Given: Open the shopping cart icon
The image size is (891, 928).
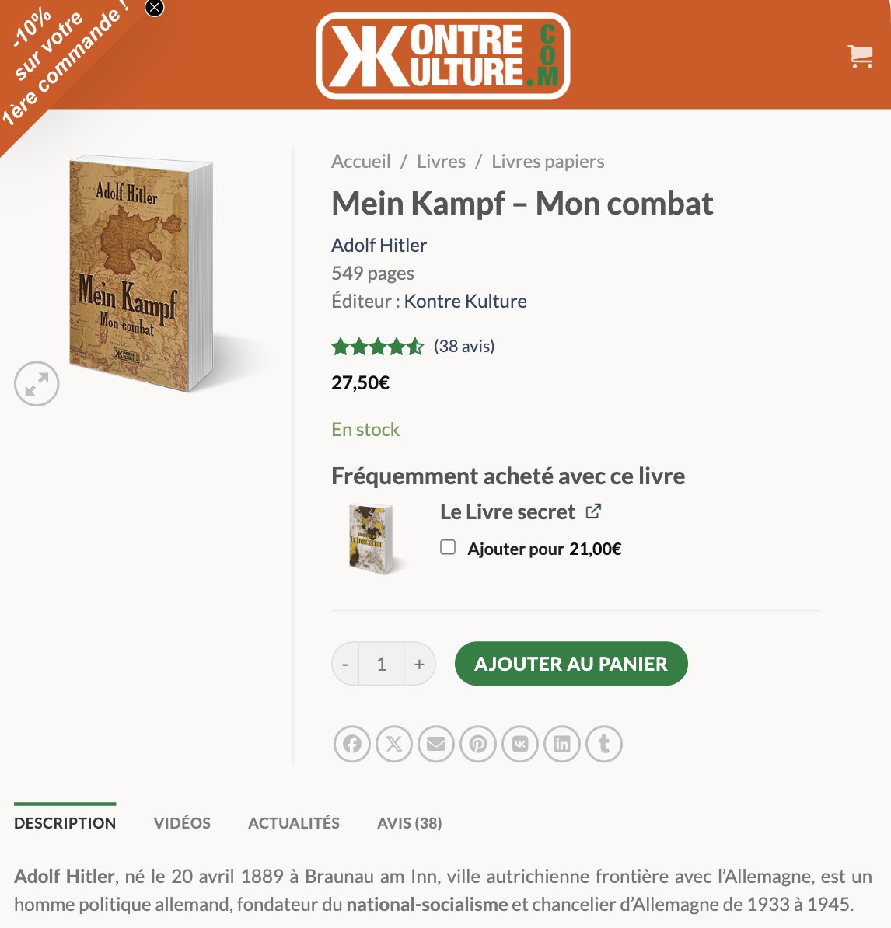Looking at the screenshot, I should pyautogui.click(x=860, y=56).
